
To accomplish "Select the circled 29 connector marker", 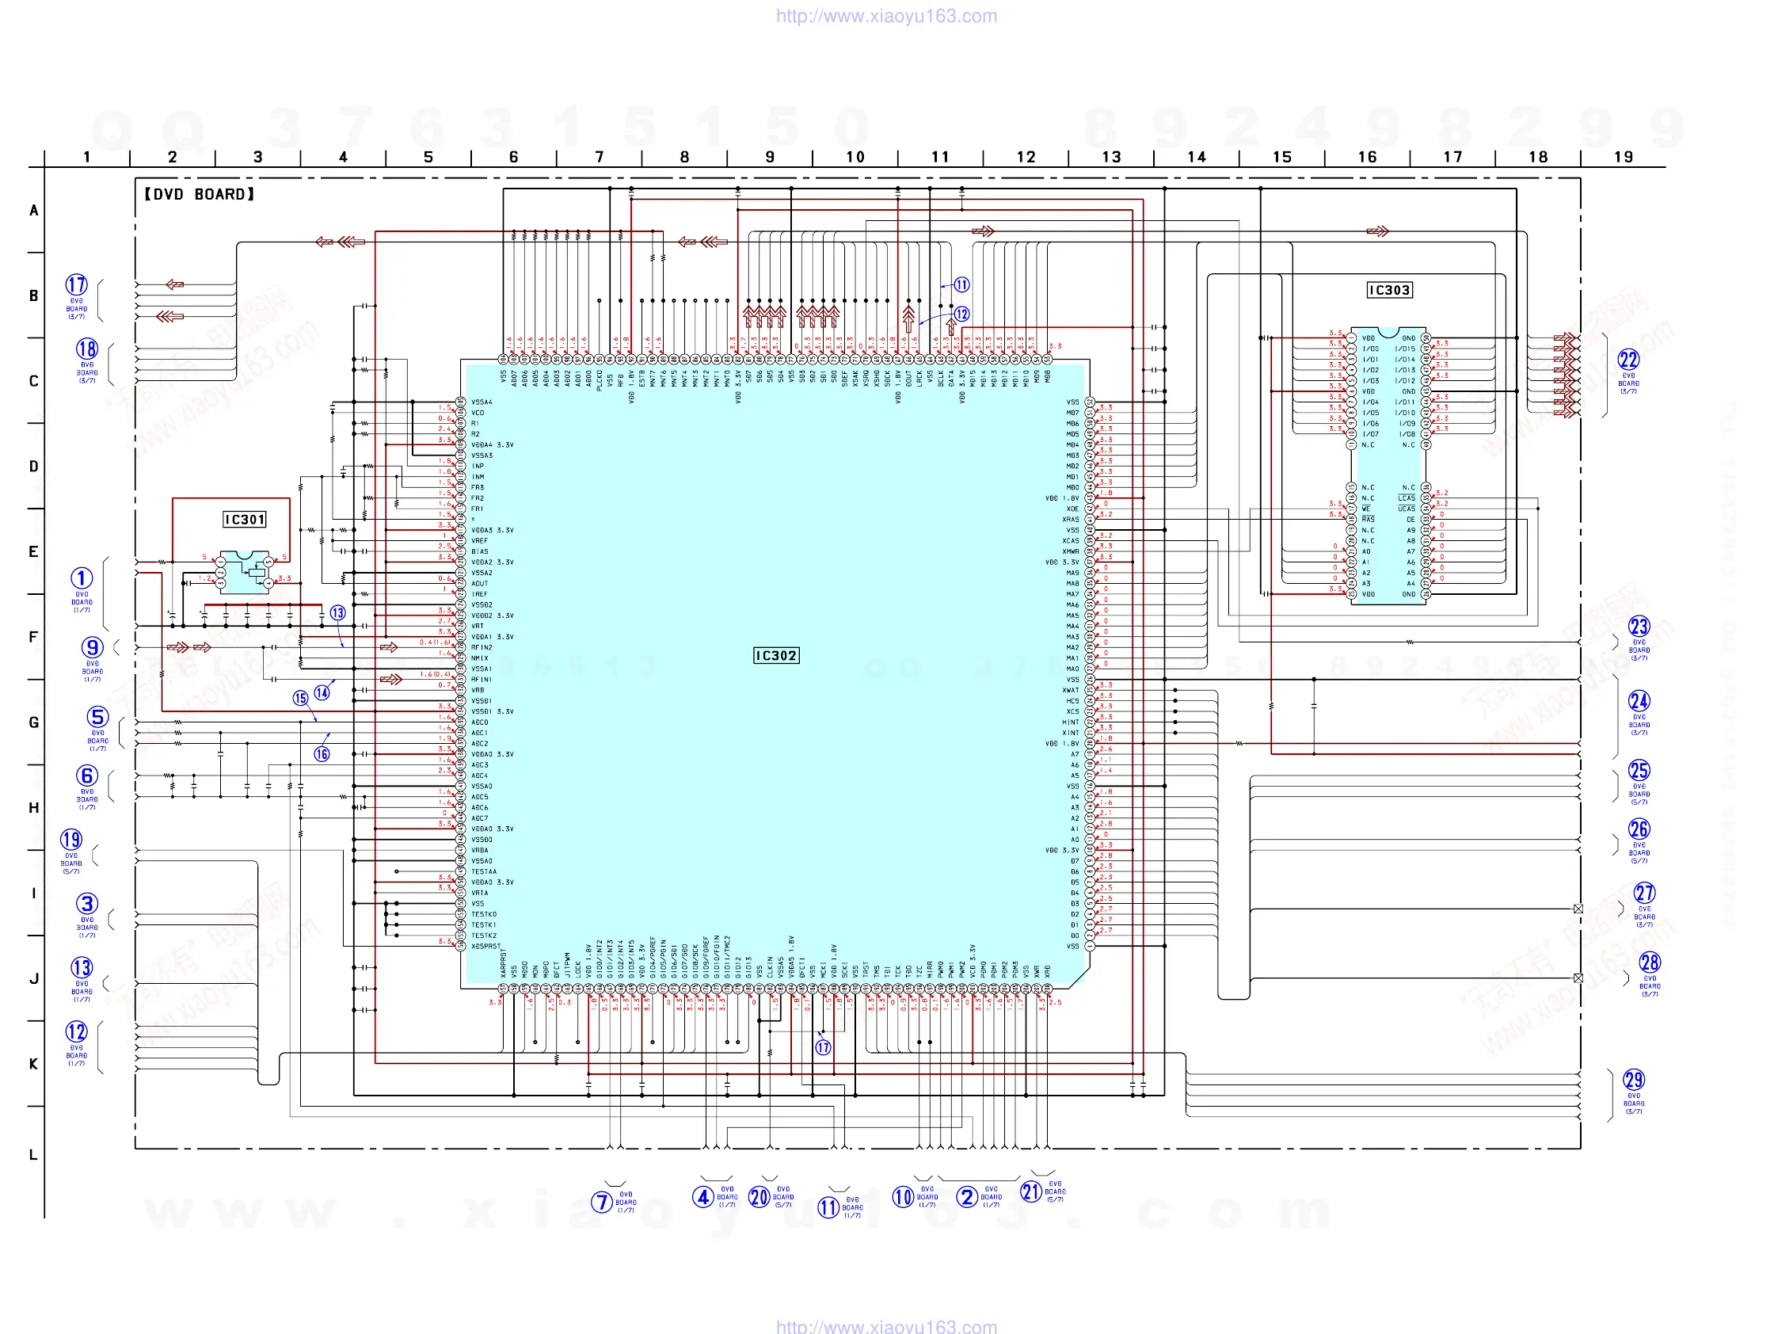I will click(1634, 1080).
